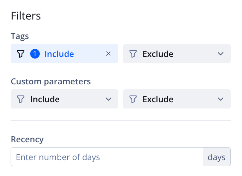Click the funnel icon in Tags Exclude

click(133, 54)
